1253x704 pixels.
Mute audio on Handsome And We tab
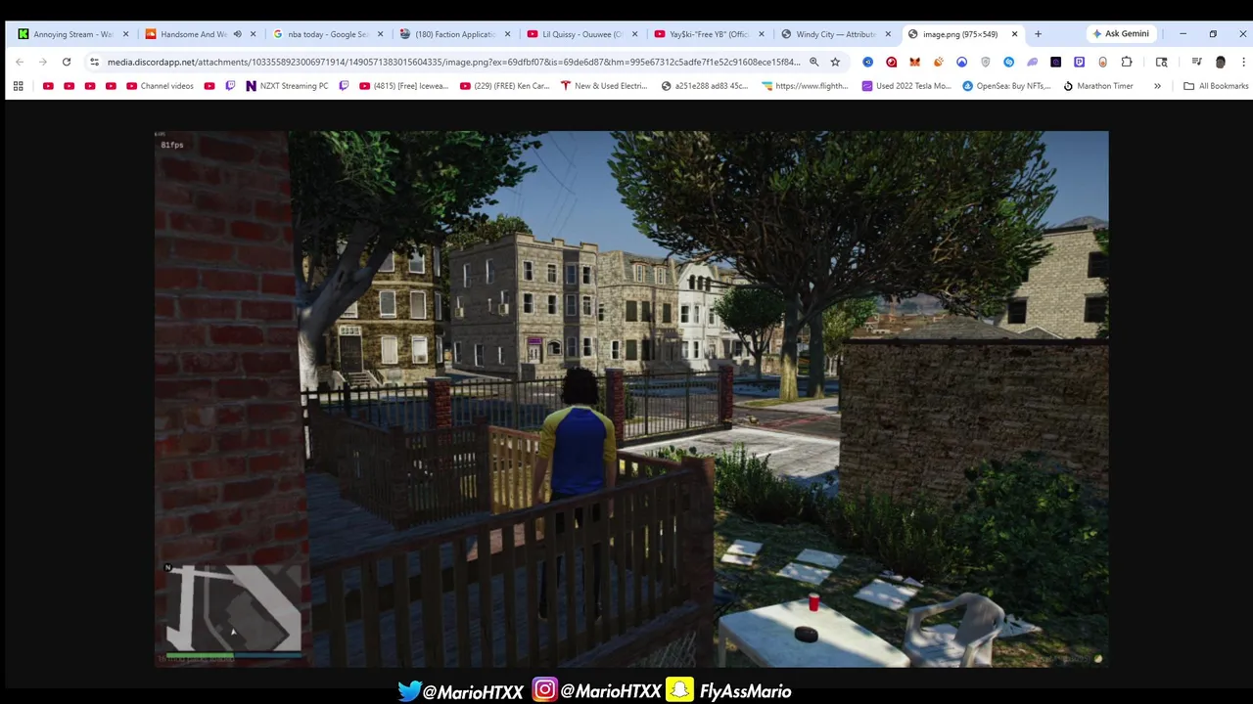pos(237,34)
